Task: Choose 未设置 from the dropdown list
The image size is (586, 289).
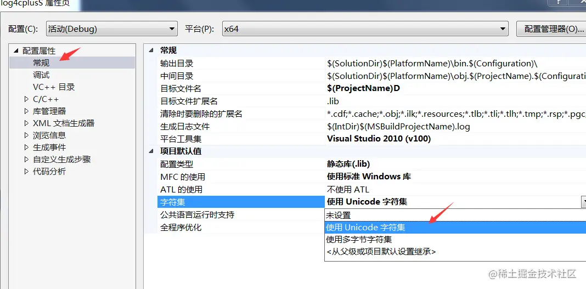Action: (455, 215)
